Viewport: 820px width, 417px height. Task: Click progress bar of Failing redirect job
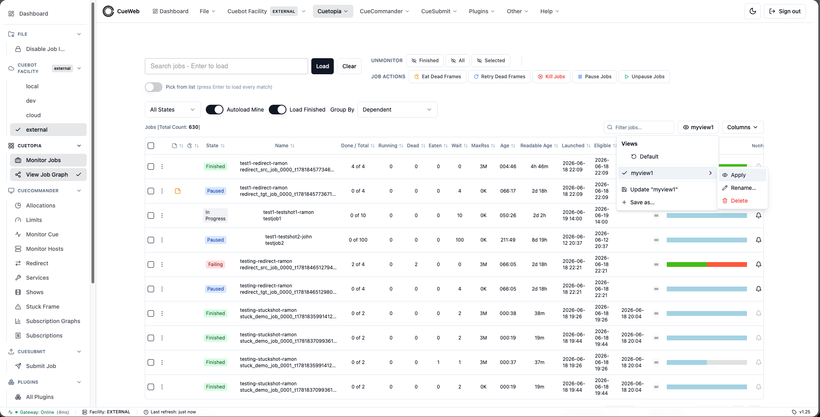point(707,264)
